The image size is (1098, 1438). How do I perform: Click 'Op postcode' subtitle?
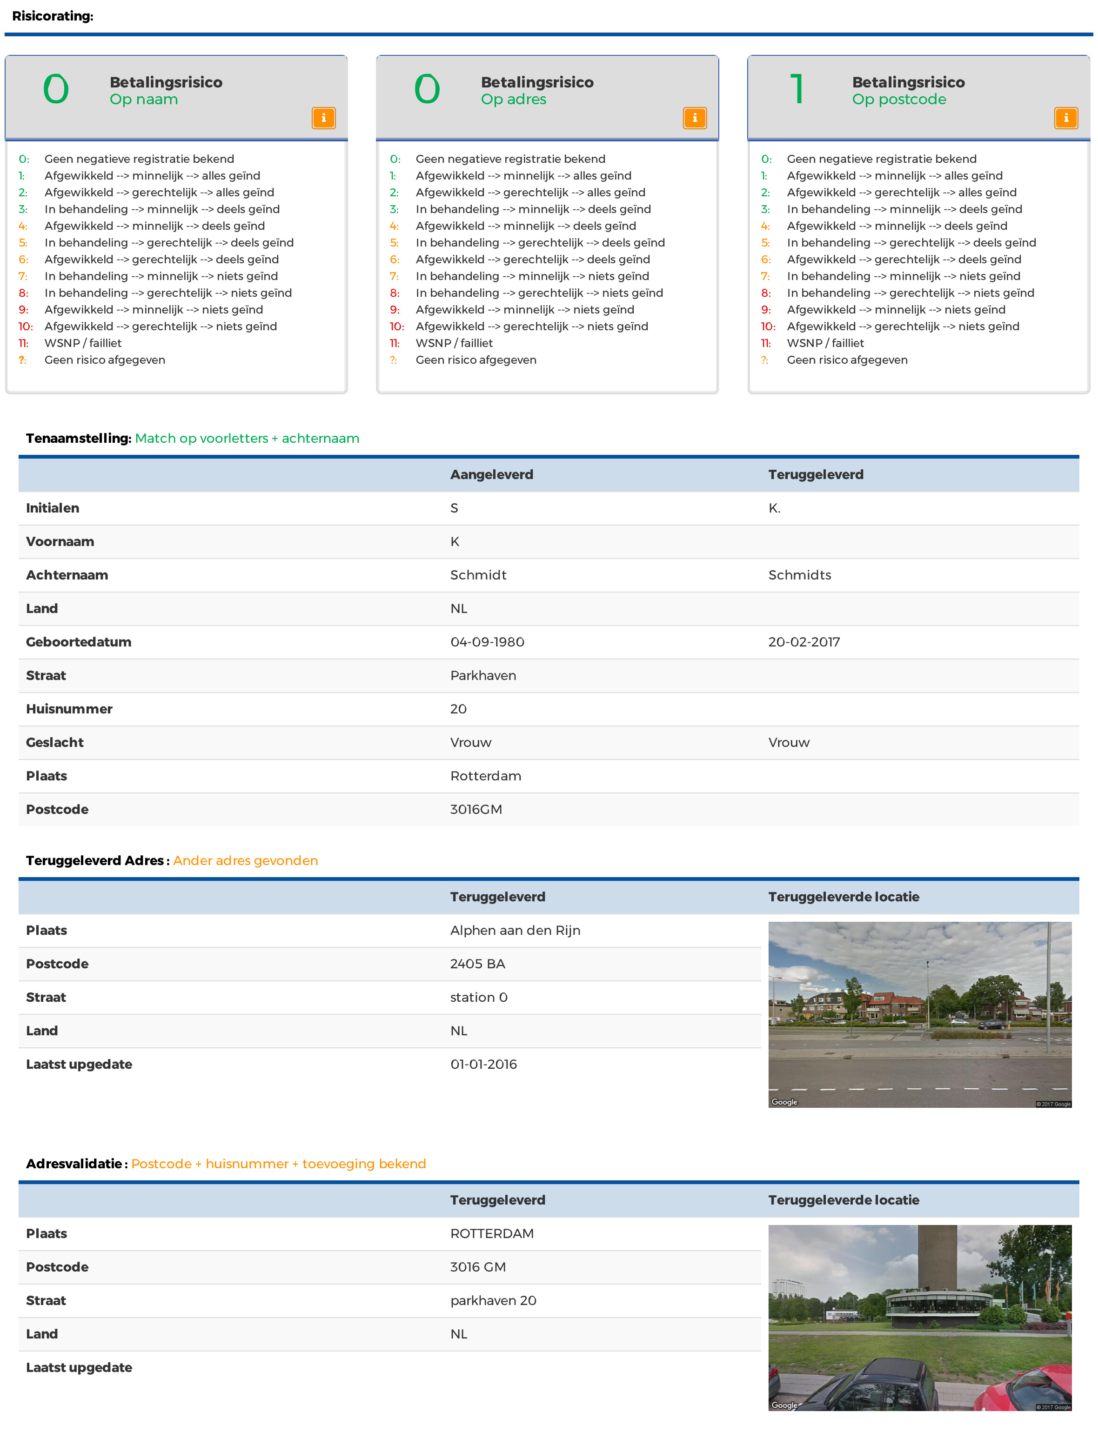click(x=899, y=100)
